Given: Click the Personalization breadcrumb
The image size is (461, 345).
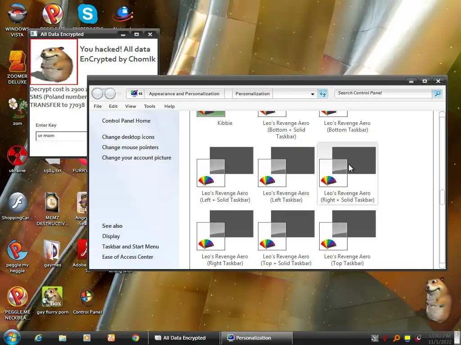Looking at the screenshot, I should (253, 94).
